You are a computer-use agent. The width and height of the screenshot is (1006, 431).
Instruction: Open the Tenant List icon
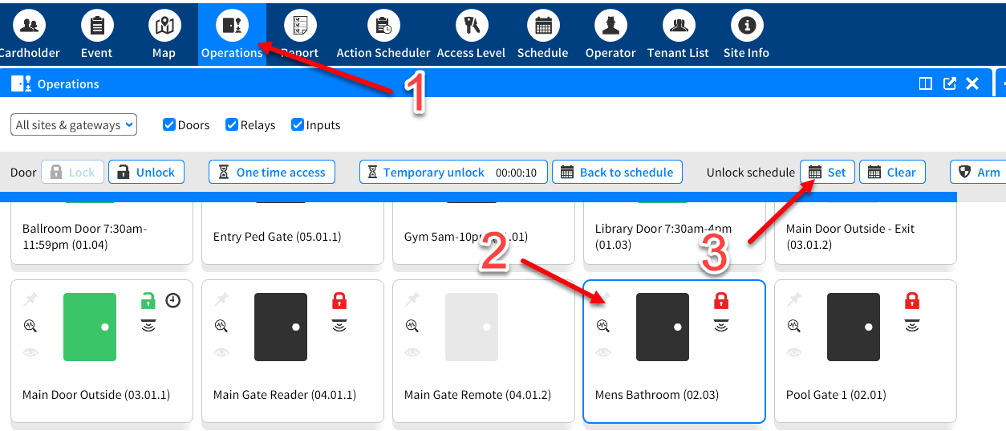tap(678, 26)
